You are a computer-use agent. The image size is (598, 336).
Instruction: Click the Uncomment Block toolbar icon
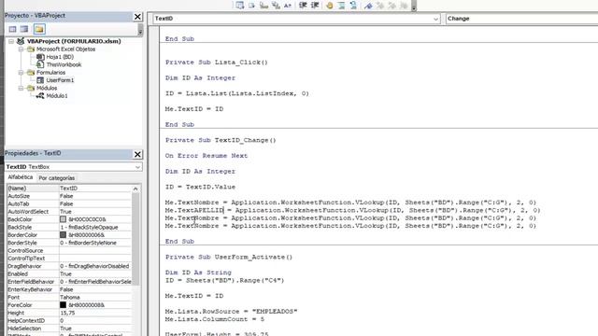tap(353, 6)
